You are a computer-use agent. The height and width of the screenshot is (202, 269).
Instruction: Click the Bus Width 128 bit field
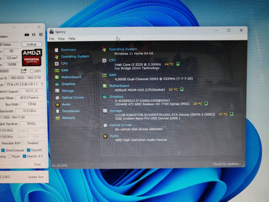pos(32,104)
